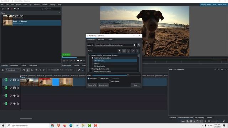Select the Selected zone radio button

99,78
